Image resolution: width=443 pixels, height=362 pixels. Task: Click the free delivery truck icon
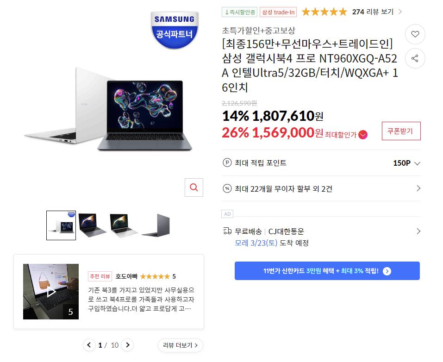click(227, 231)
